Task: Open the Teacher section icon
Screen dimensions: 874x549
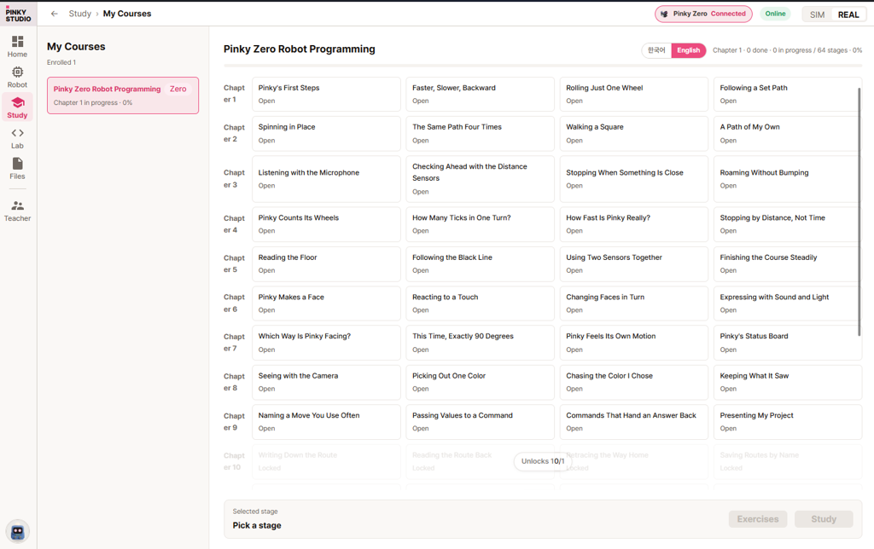Action: pos(17,205)
